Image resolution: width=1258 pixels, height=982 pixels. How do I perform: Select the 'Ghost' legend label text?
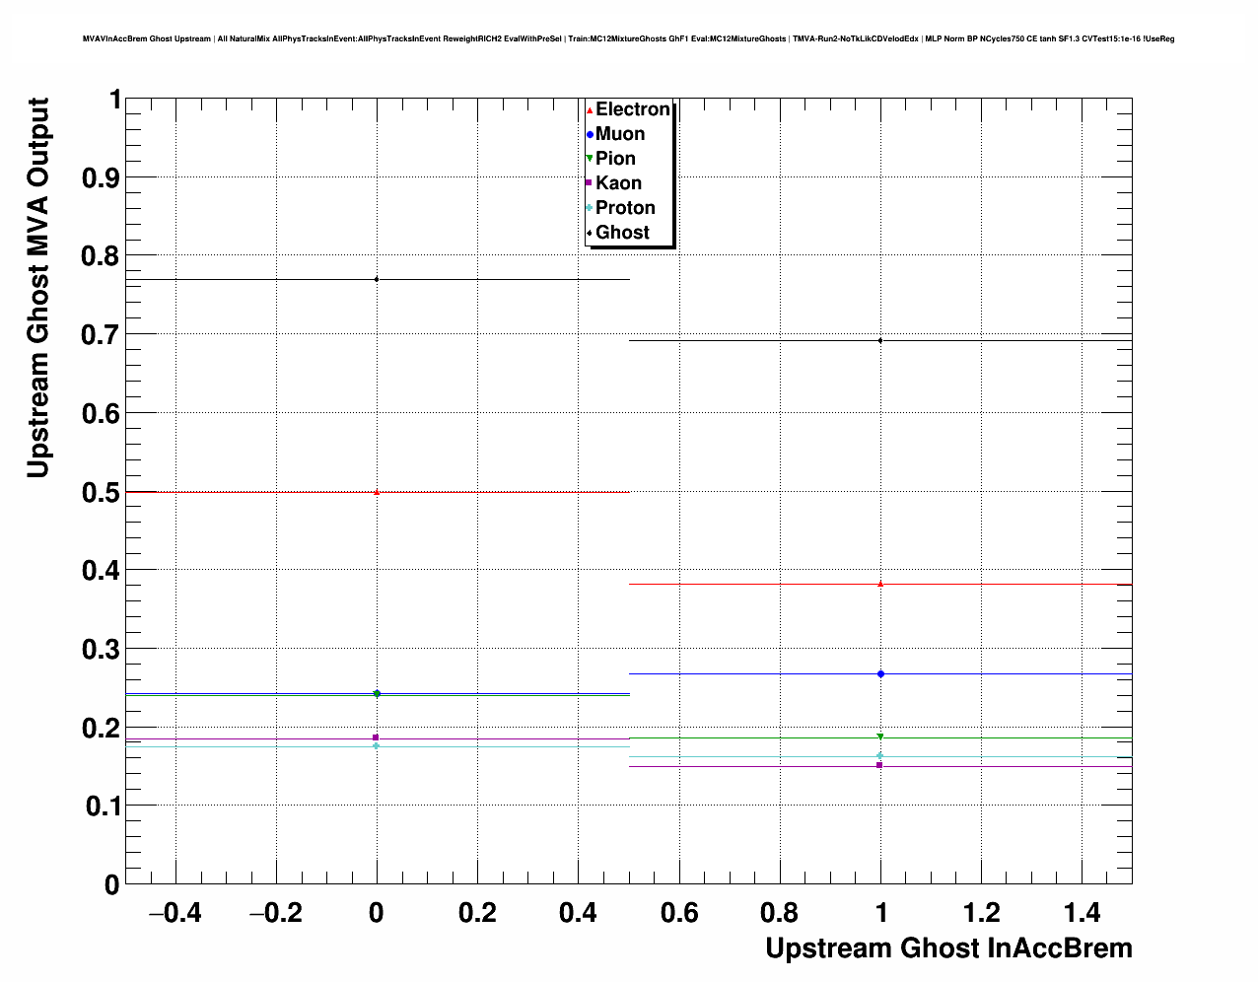[x=622, y=233]
